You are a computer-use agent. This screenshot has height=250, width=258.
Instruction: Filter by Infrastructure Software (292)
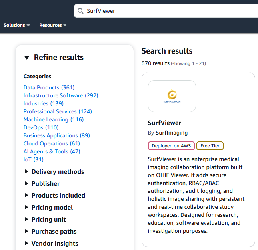coord(61,95)
